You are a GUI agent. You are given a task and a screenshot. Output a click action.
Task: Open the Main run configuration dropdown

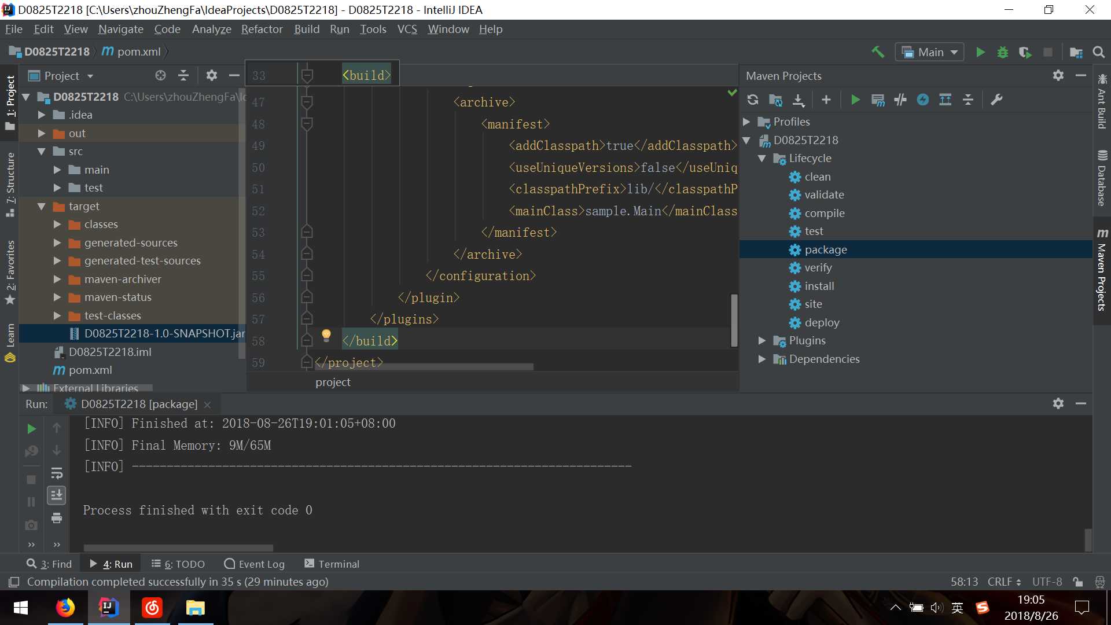[x=929, y=52]
